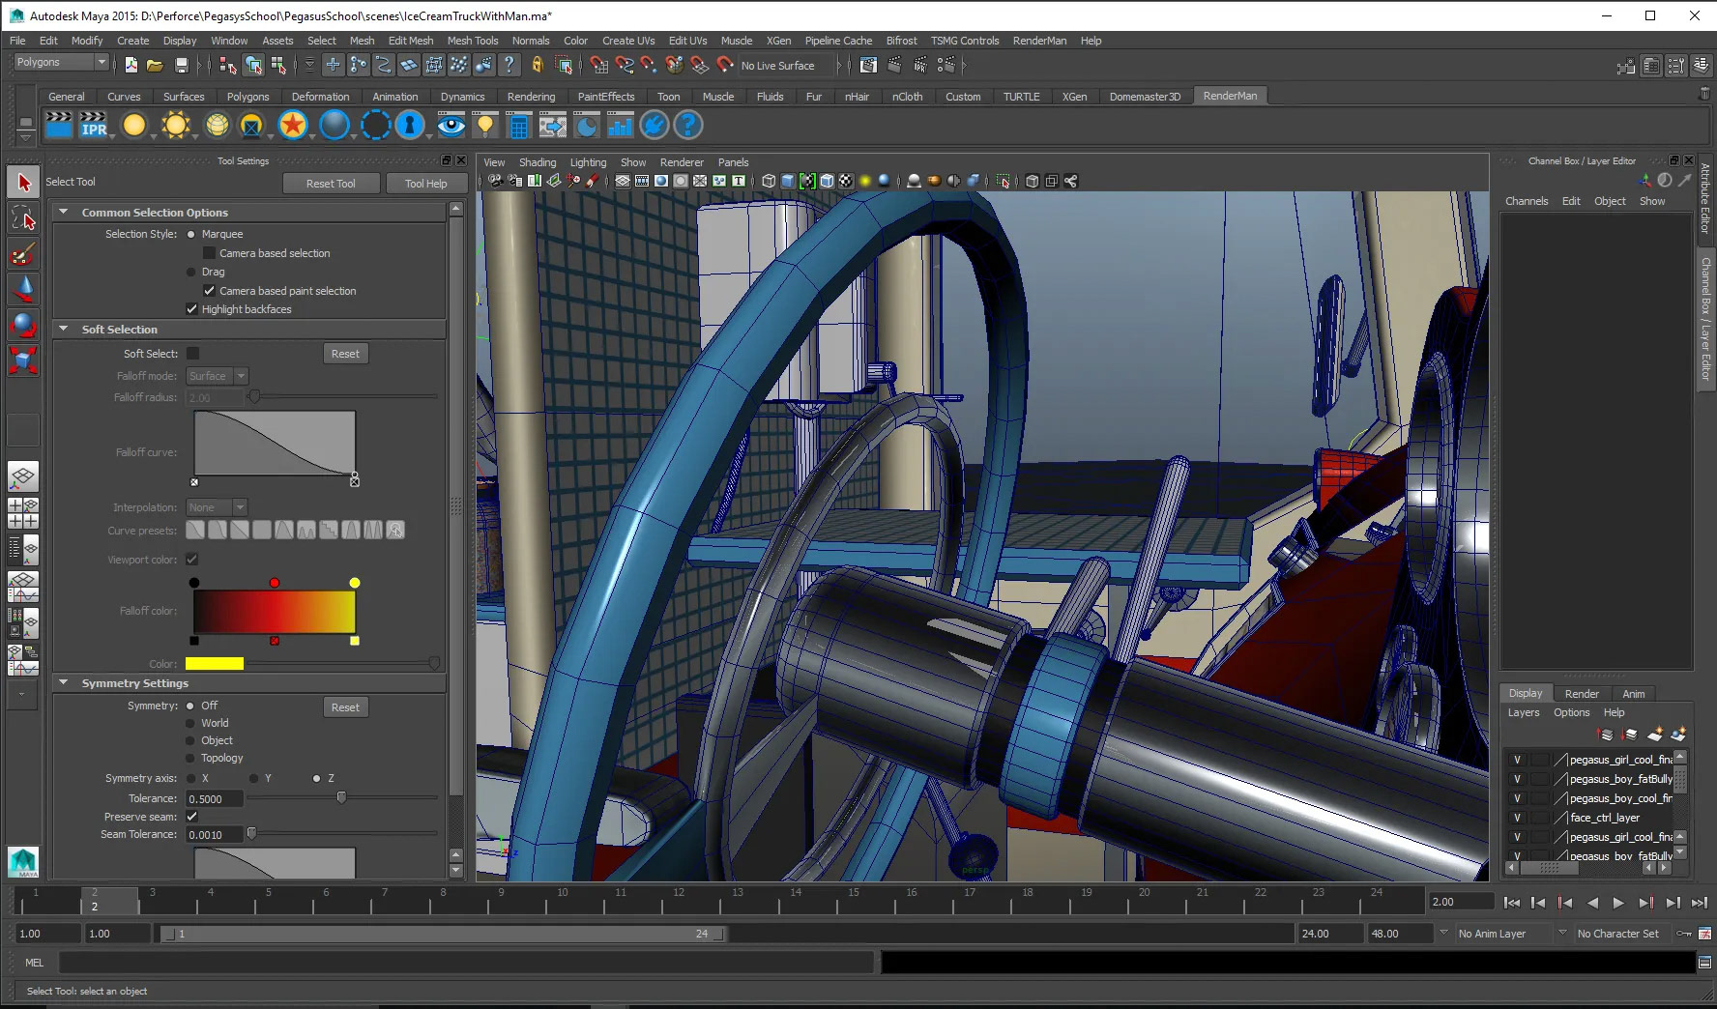Enable the Soft Select checkbox
Image resolution: width=1717 pixels, height=1009 pixels.
click(192, 354)
